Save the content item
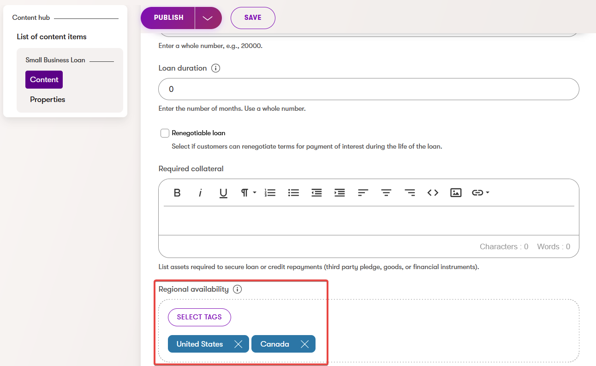This screenshot has height=366, width=596. [x=253, y=18]
